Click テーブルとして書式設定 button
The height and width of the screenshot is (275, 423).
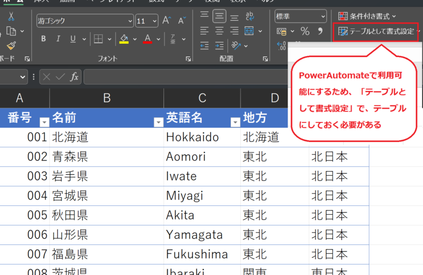coord(376,32)
